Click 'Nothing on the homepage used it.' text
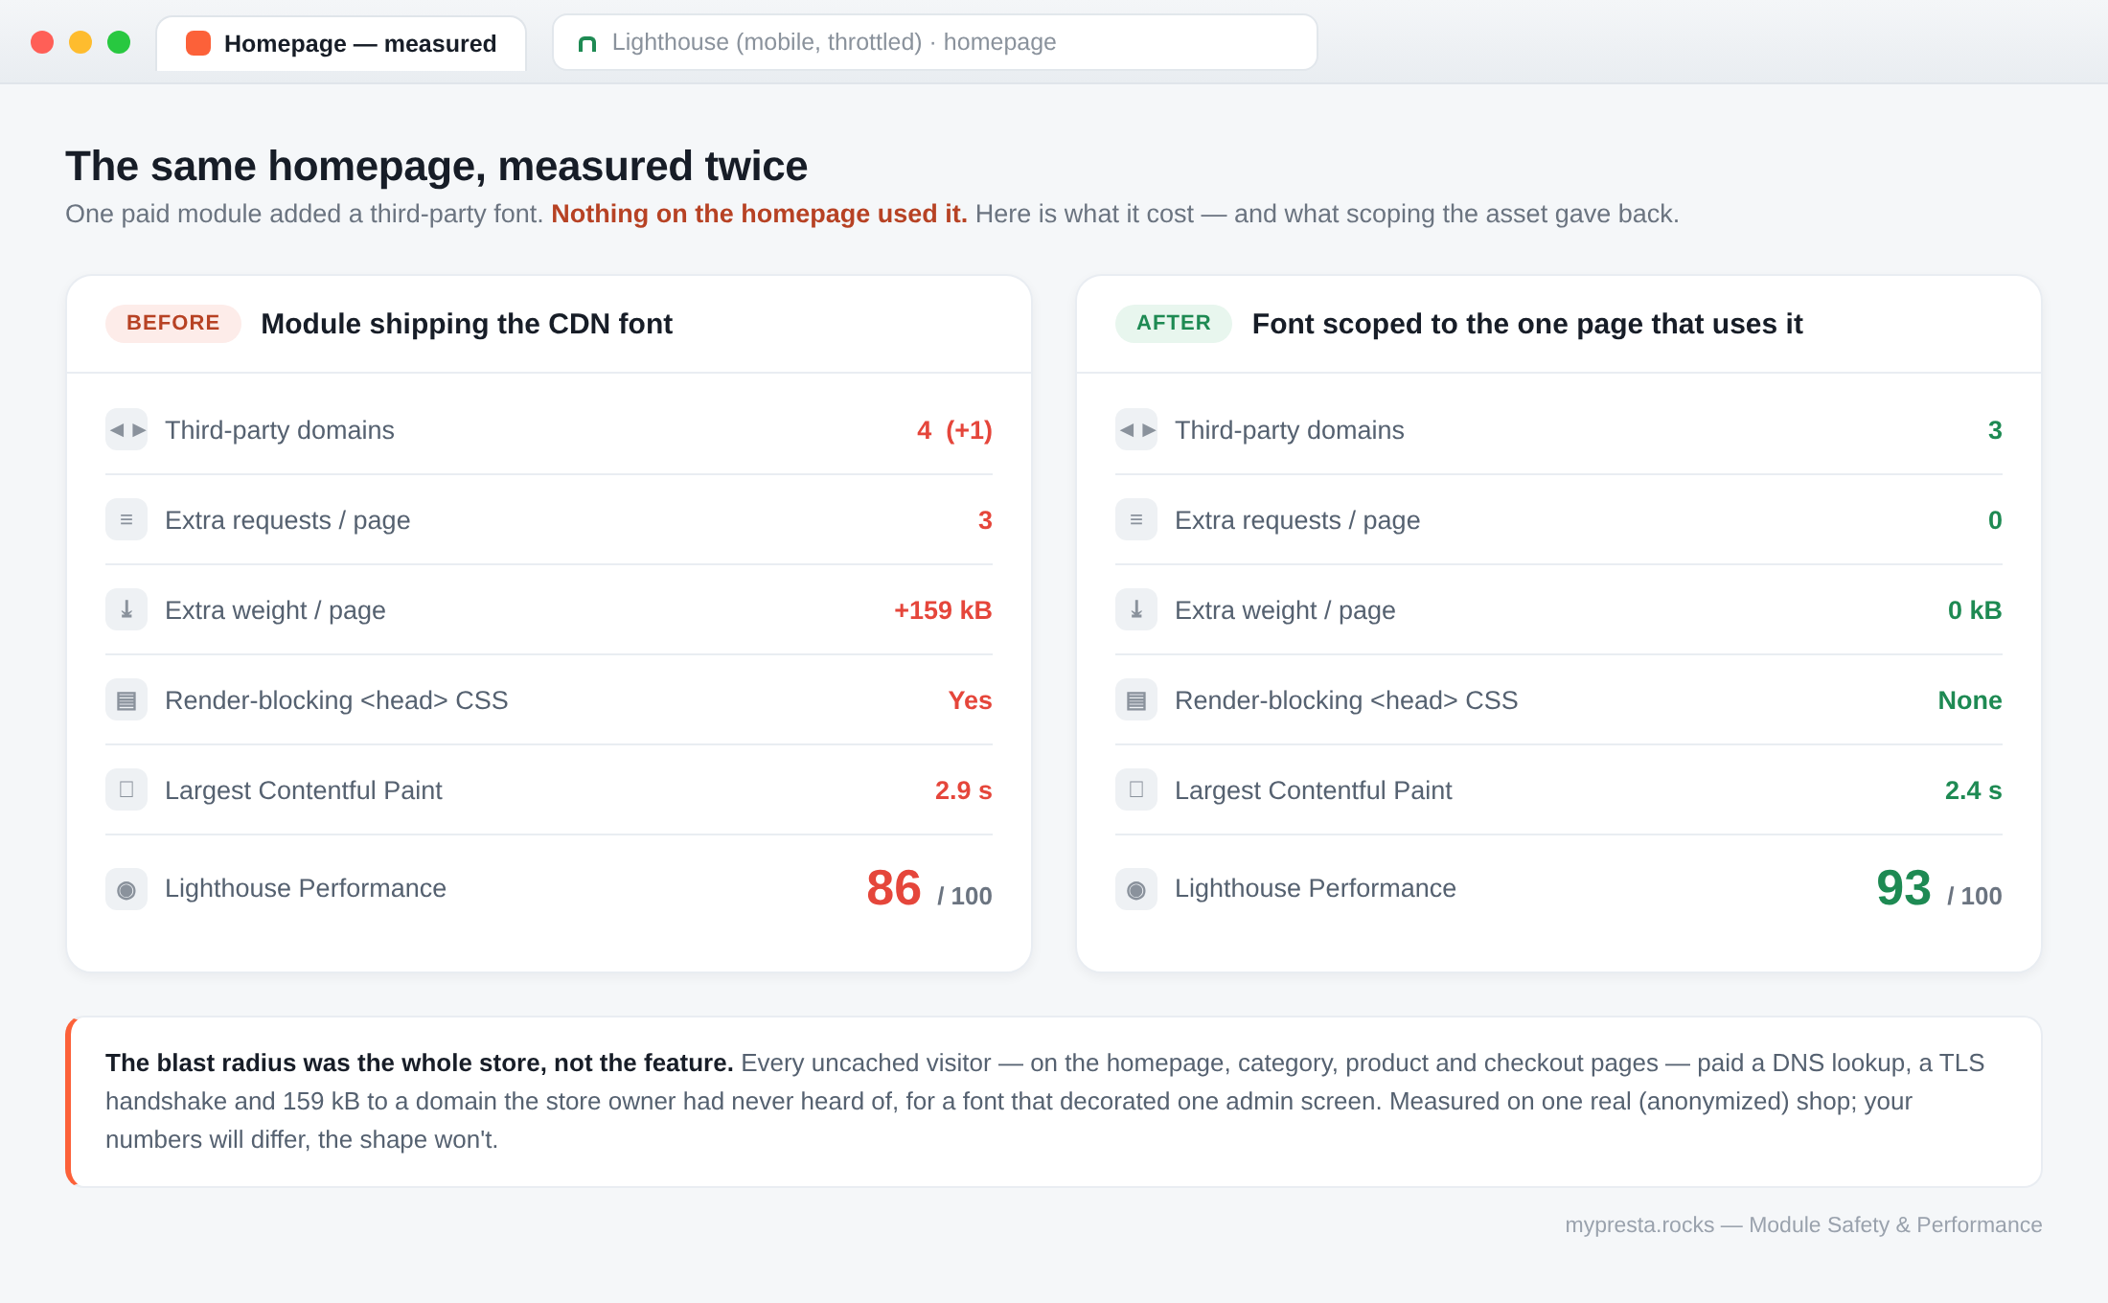Image resolution: width=2108 pixels, height=1303 pixels. [759, 214]
